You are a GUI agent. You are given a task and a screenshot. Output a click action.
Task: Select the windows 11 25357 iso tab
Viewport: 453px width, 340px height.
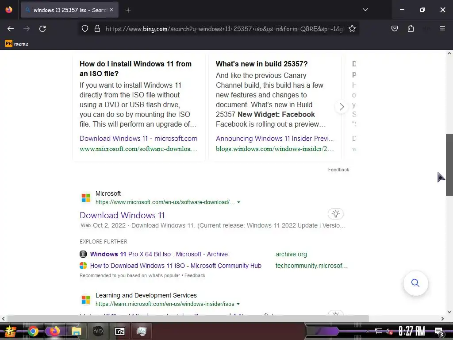coord(69,10)
